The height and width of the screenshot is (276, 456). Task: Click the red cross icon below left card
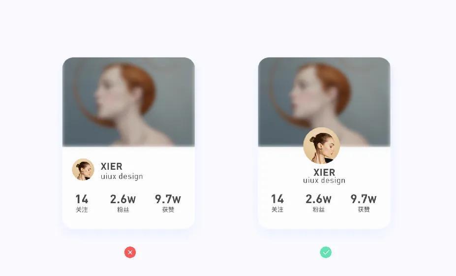click(130, 252)
